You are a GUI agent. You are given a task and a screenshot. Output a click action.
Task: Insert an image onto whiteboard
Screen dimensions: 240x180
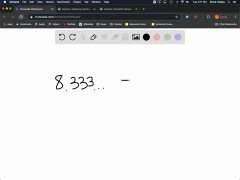[136, 37]
